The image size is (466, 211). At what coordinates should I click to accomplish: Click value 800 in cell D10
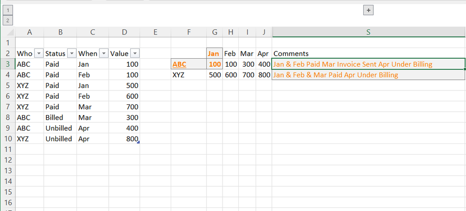(x=124, y=139)
